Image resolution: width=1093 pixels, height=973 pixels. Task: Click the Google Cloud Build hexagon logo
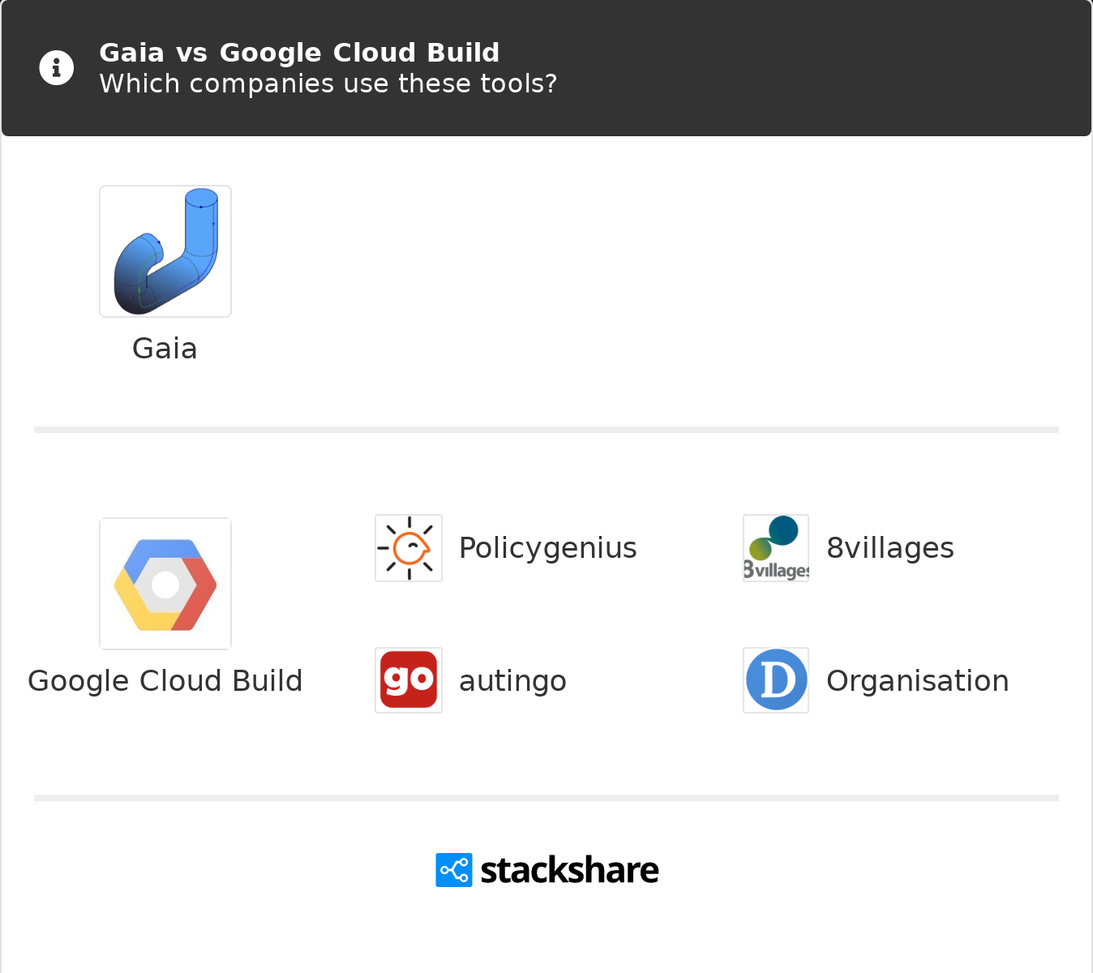[x=165, y=584]
